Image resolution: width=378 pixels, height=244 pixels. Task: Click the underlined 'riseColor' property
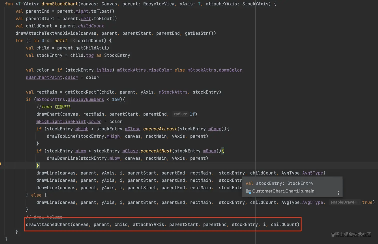click(160, 70)
